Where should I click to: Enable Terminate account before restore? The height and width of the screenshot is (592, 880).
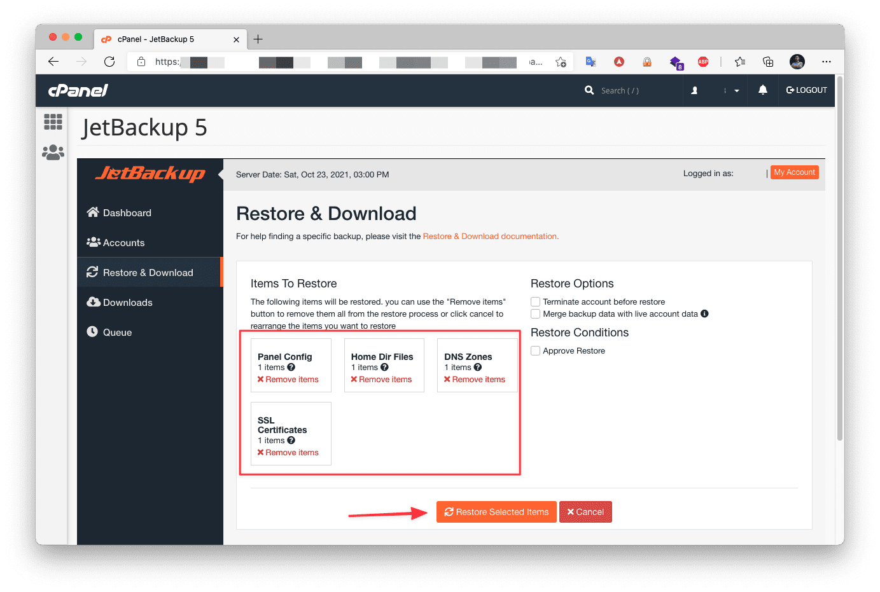pos(535,301)
